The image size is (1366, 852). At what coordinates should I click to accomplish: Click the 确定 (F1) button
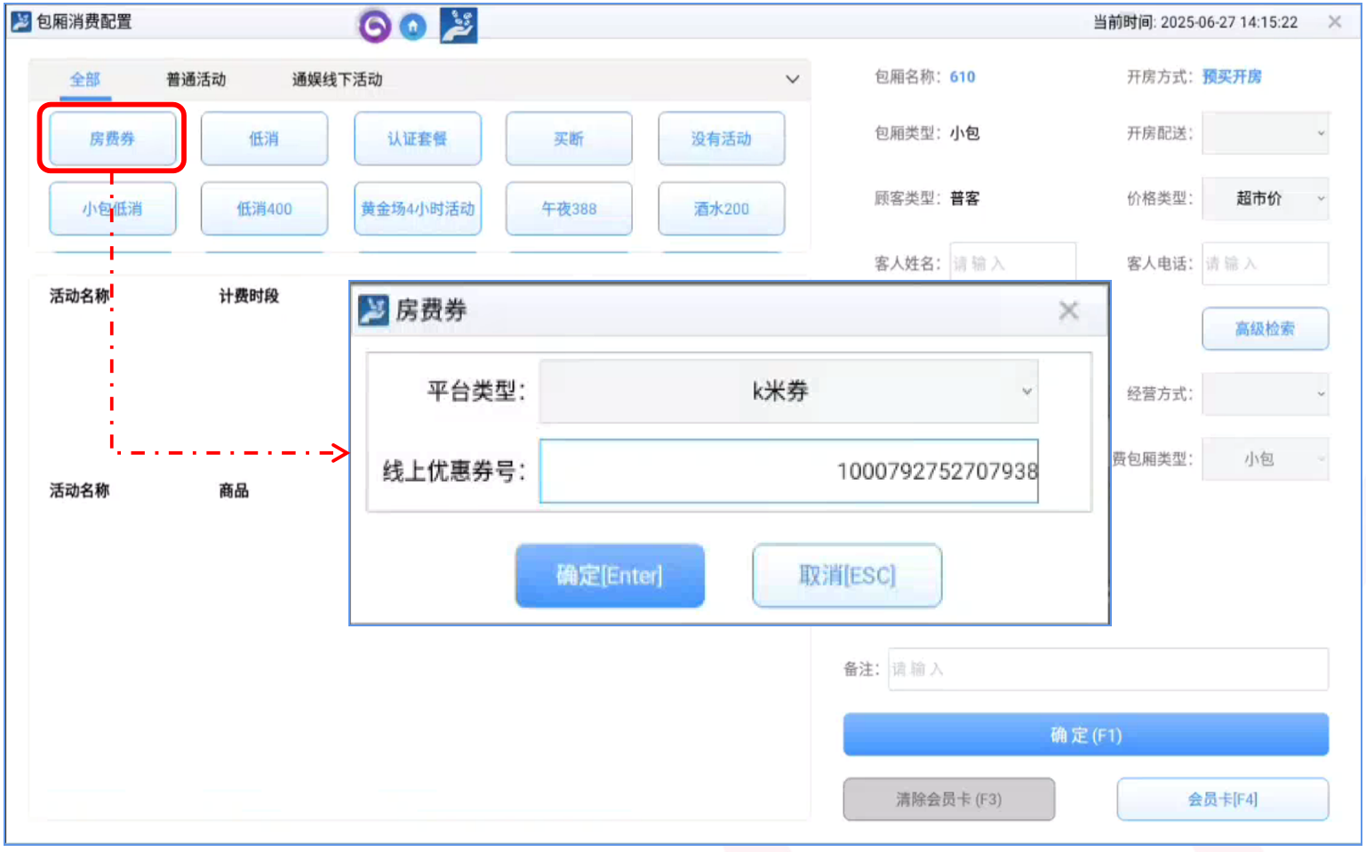pos(1086,735)
